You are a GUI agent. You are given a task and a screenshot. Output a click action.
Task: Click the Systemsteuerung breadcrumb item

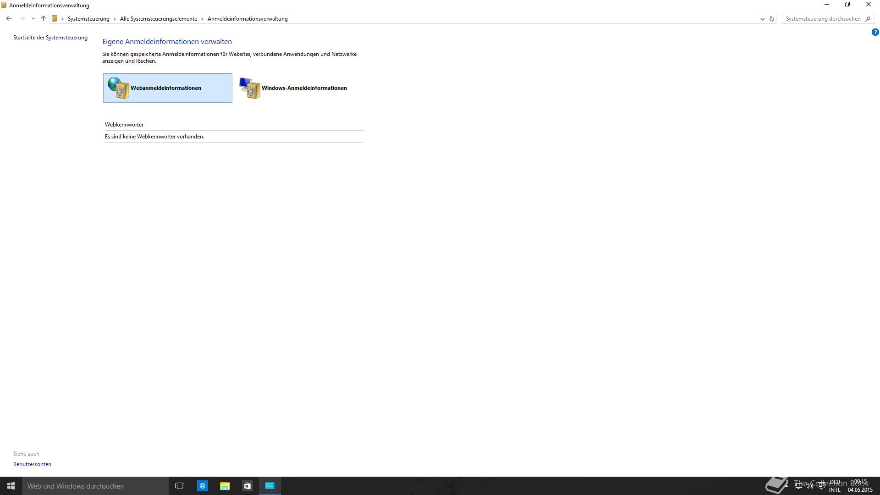point(88,19)
